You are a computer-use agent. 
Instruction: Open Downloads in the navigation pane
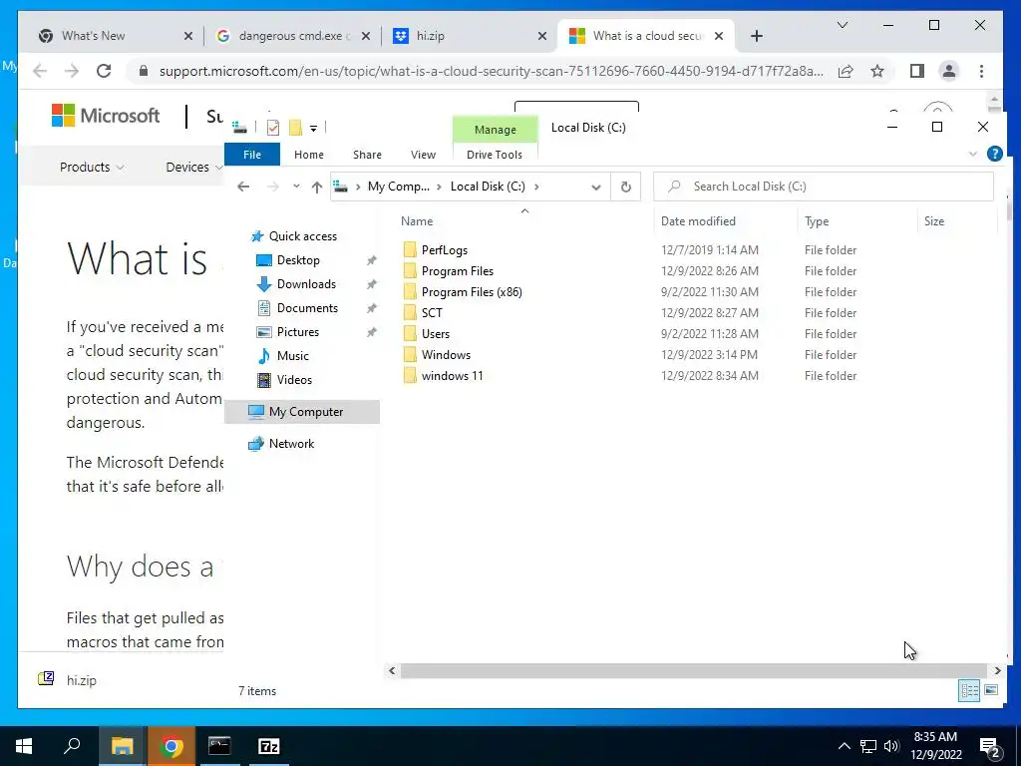pyautogui.click(x=306, y=284)
